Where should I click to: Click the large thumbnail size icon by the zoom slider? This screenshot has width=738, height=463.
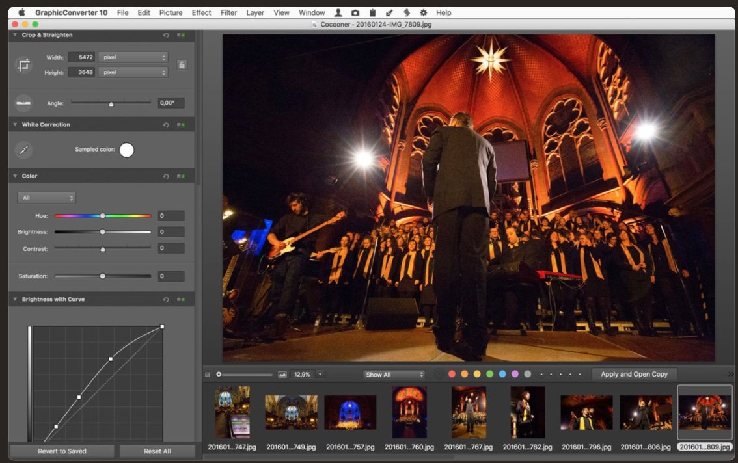click(x=282, y=375)
